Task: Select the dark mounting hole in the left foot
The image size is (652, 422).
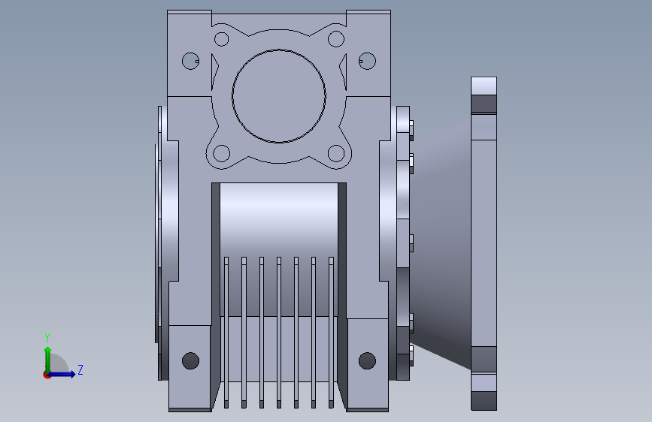Action: point(190,360)
